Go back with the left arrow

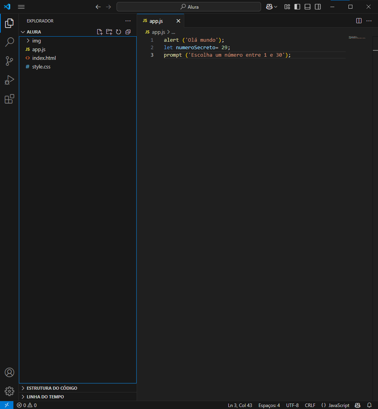98,7
